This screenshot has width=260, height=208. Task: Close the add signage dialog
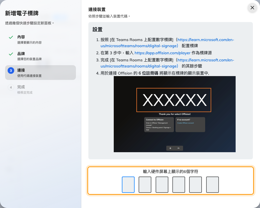[x=252, y=8]
